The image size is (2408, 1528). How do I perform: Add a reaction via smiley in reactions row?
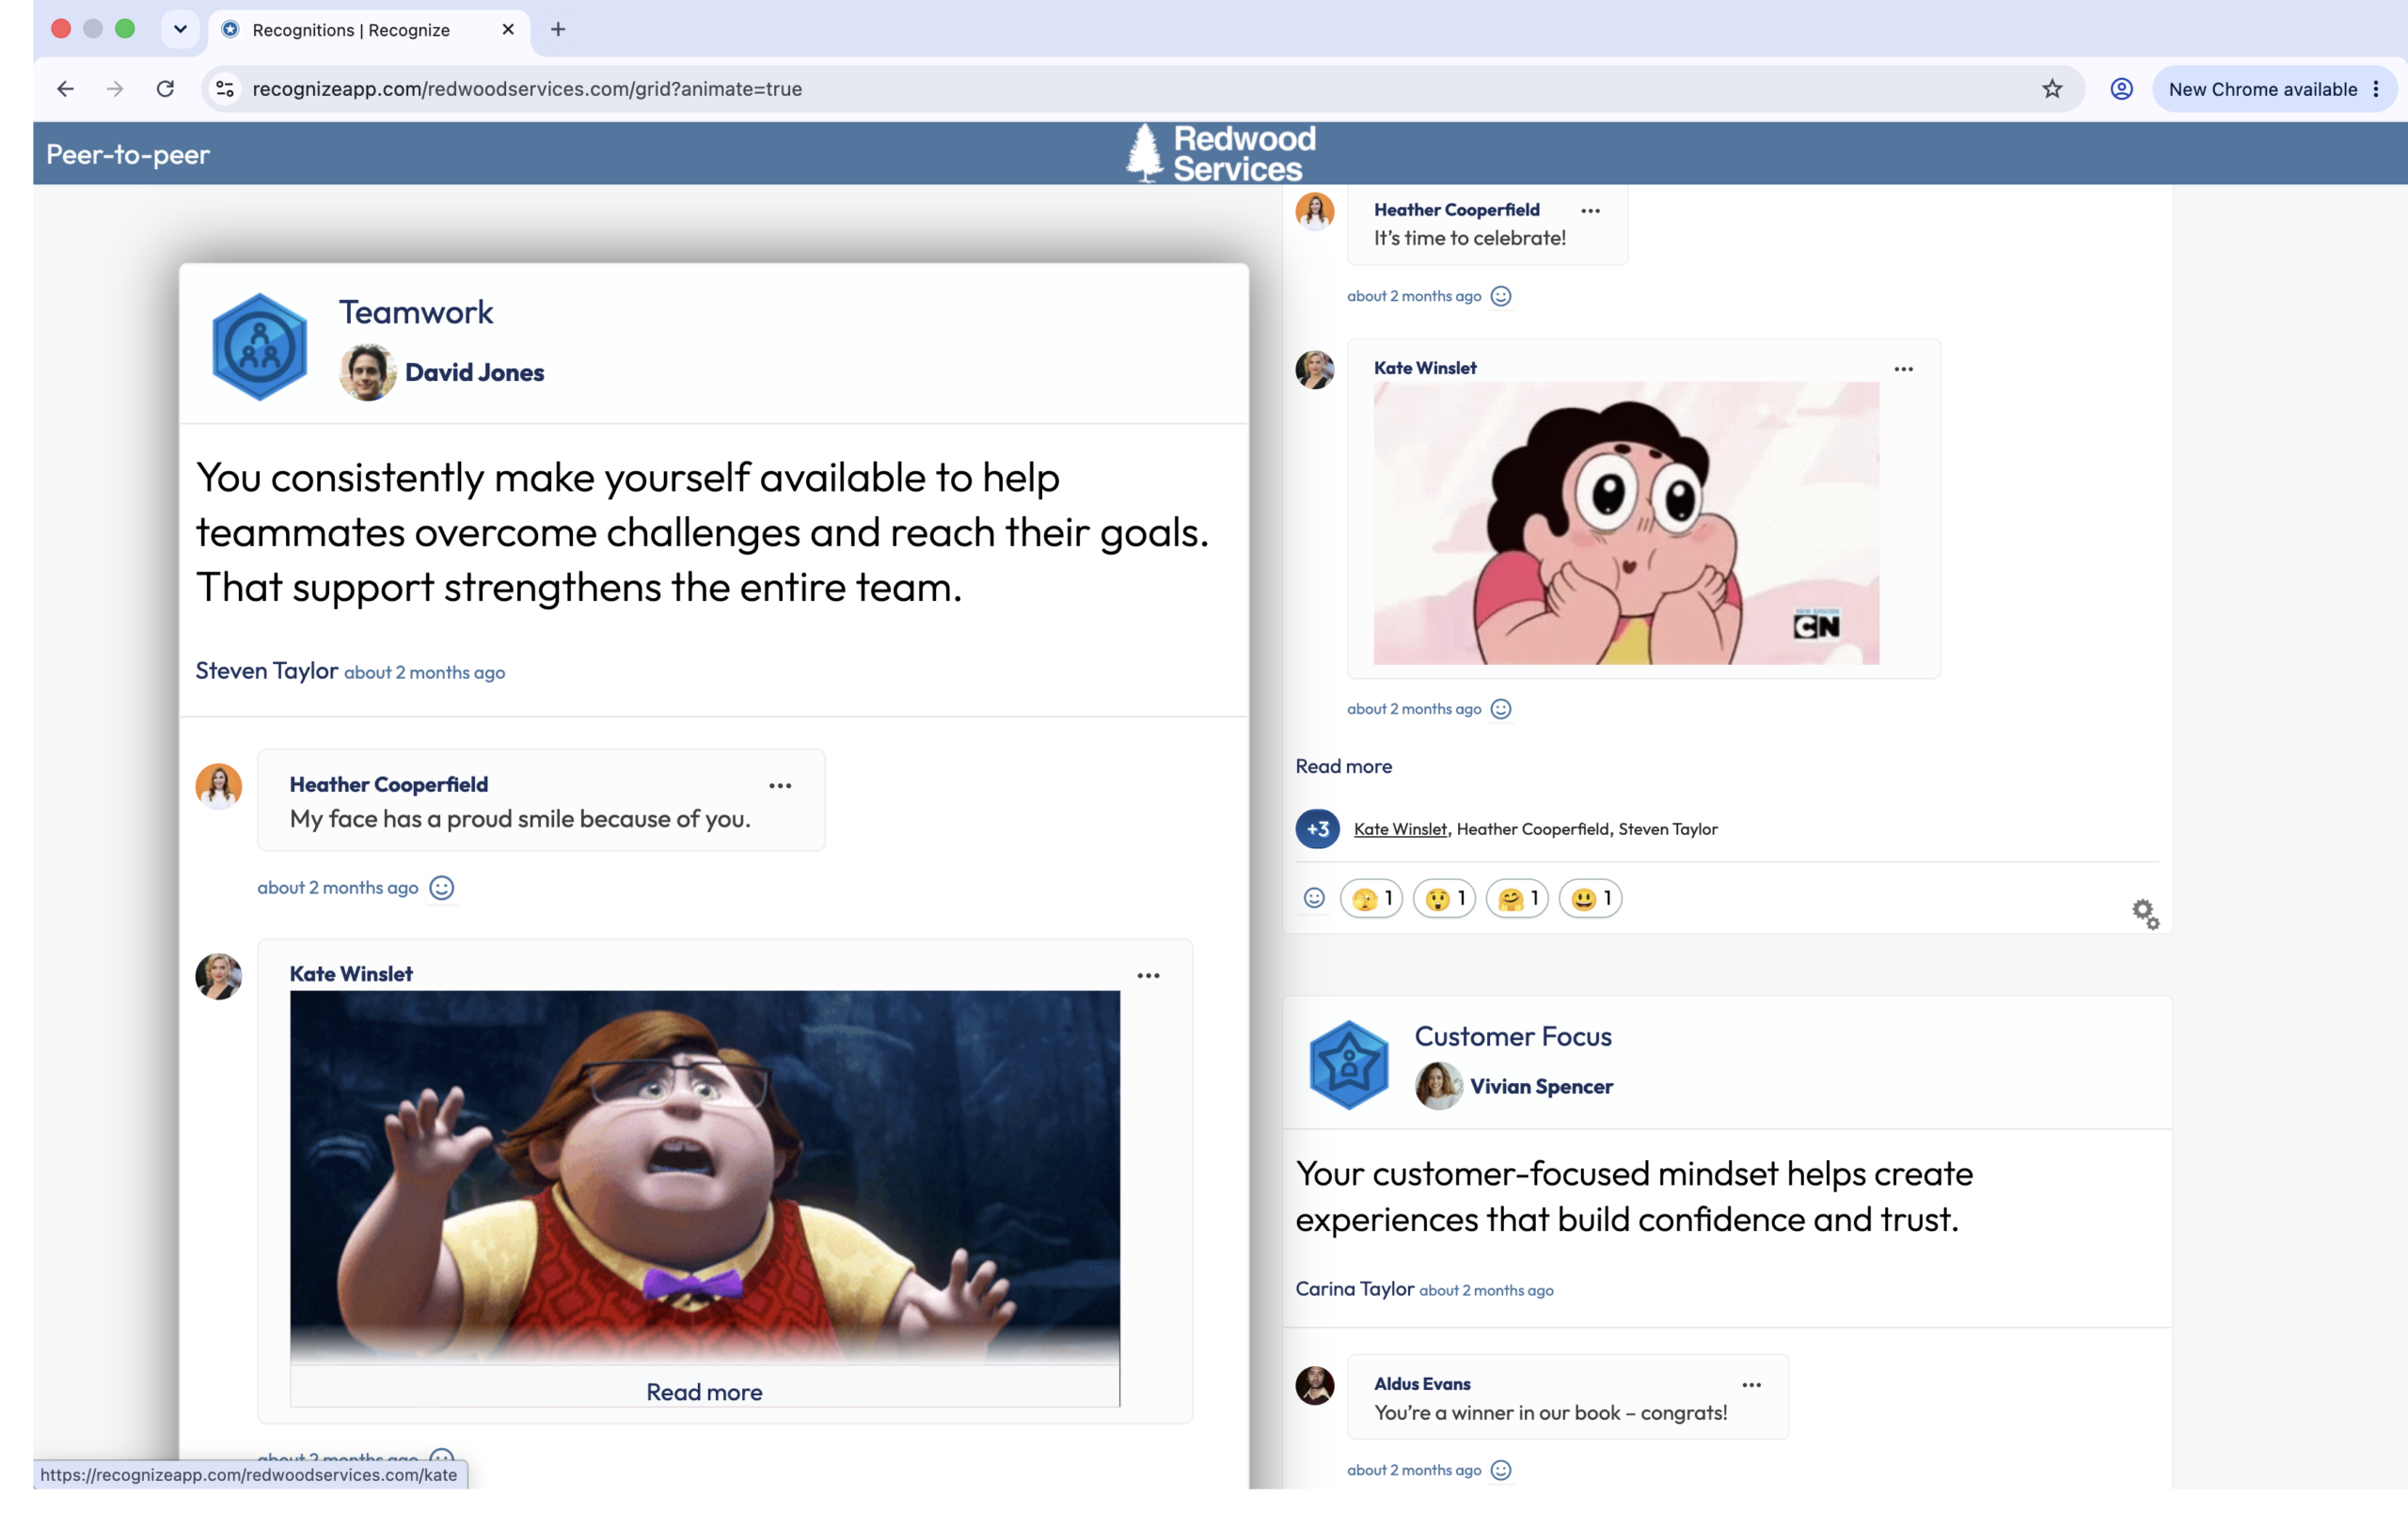coord(1314,898)
